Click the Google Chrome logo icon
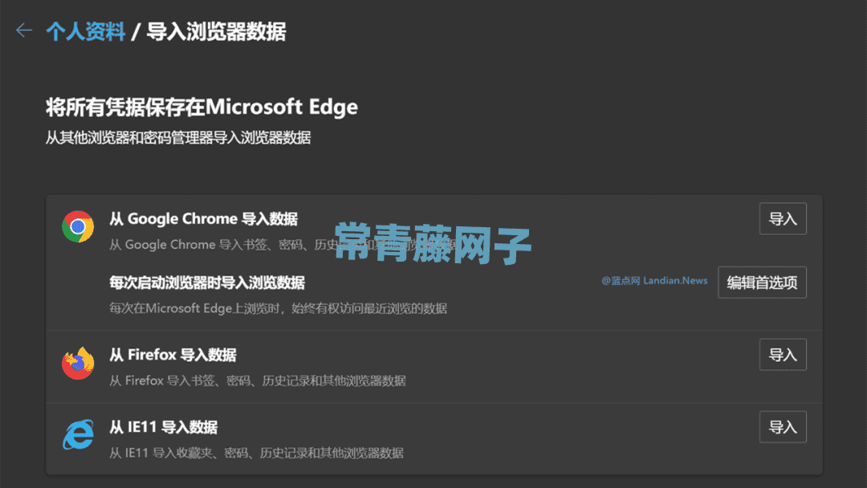 78,226
